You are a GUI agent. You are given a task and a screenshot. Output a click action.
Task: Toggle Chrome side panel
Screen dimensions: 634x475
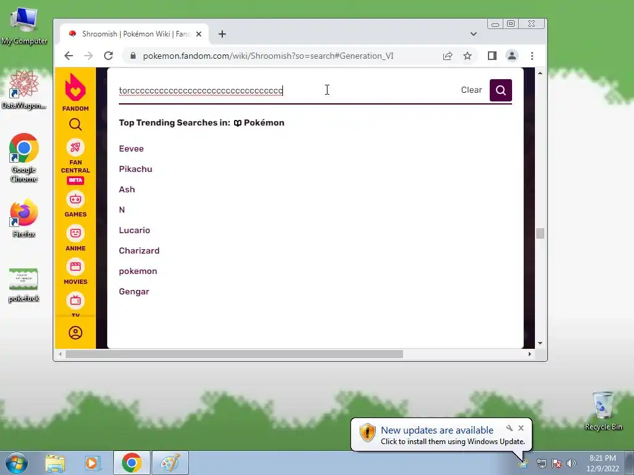coord(492,56)
